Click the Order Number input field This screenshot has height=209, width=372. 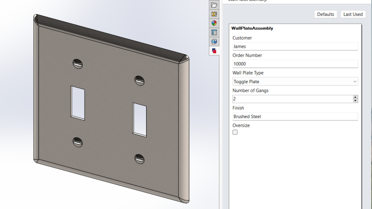(294, 64)
